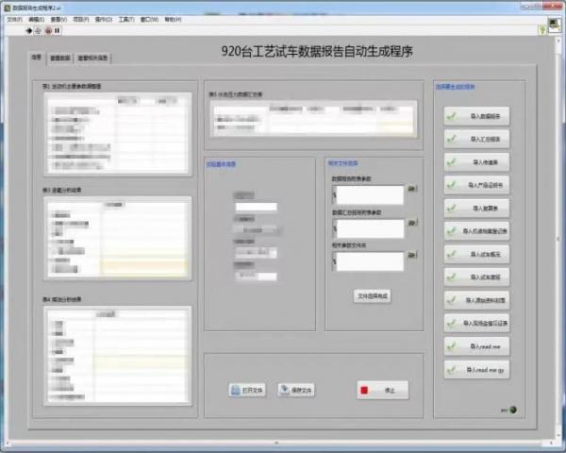
Task: Browse folder icon for 数据汇总报告附表参数 path
Action: click(411, 225)
